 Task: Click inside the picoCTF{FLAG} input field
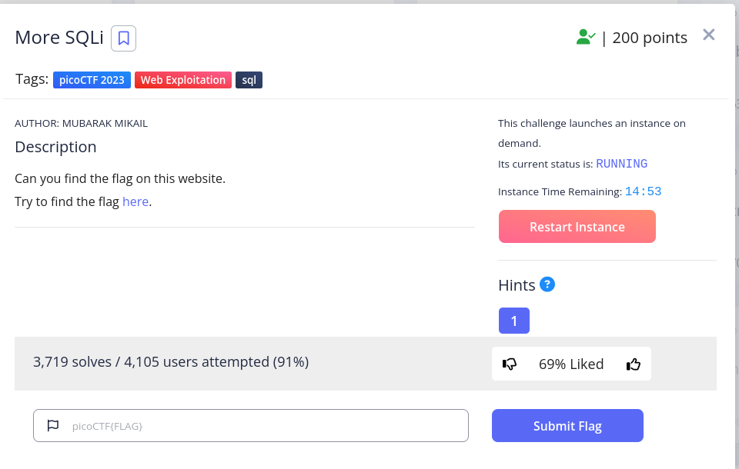pos(250,425)
